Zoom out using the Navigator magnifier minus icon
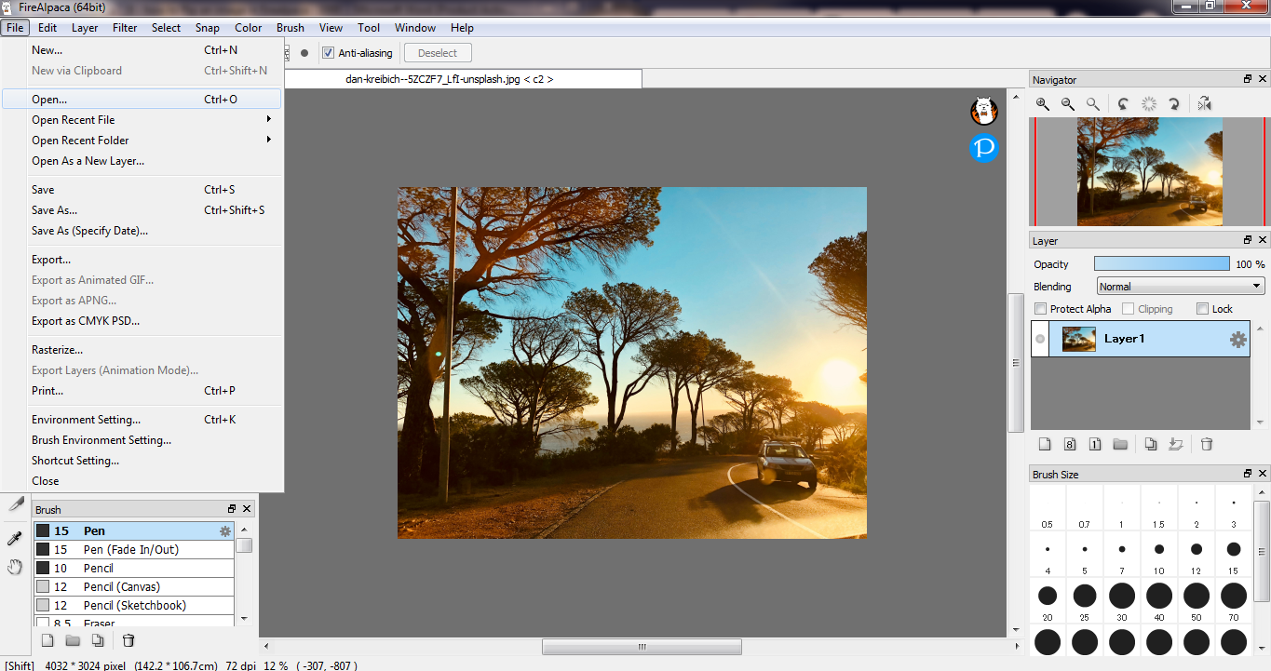Viewport: 1271px width, 671px height. (1068, 104)
